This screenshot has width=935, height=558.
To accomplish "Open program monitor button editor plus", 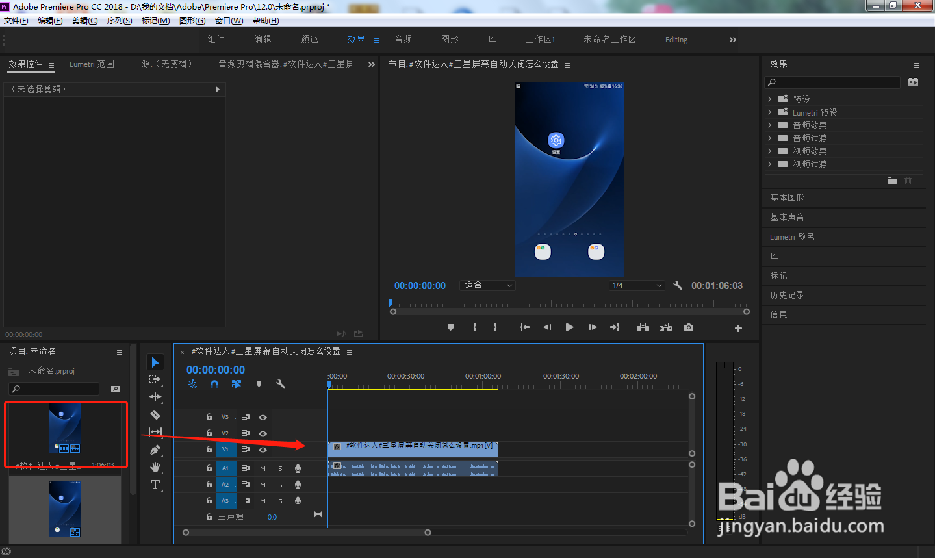I will coord(738,328).
